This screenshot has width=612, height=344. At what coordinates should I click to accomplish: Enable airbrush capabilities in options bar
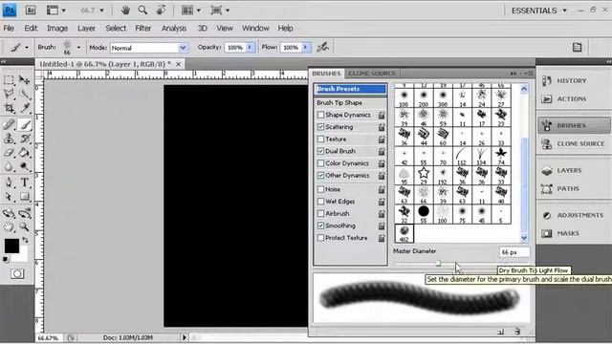pos(322,48)
